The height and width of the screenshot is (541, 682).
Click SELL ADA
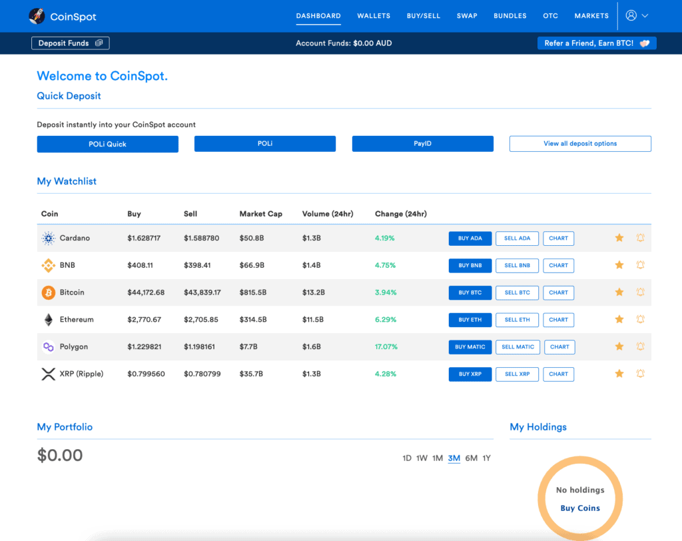tap(517, 239)
